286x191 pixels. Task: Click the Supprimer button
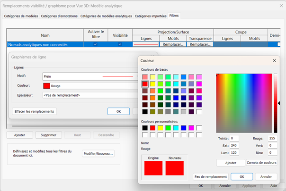[48, 135]
